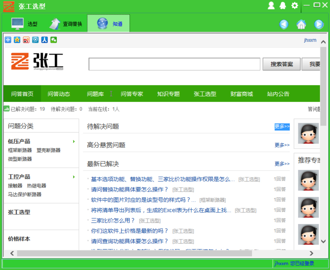Click the home page house icon
Image resolution: width=330 pixels, height=270 pixels.
pos(301,24)
